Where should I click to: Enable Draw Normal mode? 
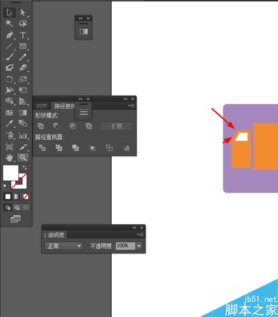[x=8, y=207]
